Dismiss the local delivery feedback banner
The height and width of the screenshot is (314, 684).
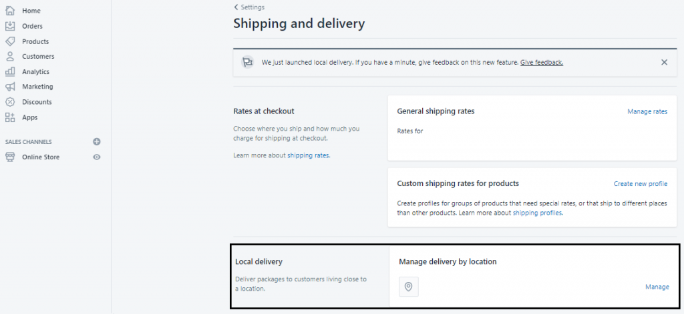664,62
